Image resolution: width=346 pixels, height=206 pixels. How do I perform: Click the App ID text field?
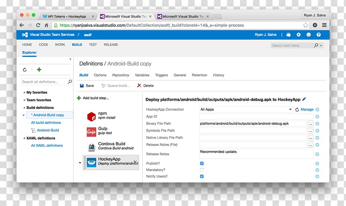coord(256,116)
